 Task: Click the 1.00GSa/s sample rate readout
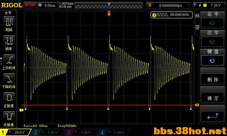(66, 3)
